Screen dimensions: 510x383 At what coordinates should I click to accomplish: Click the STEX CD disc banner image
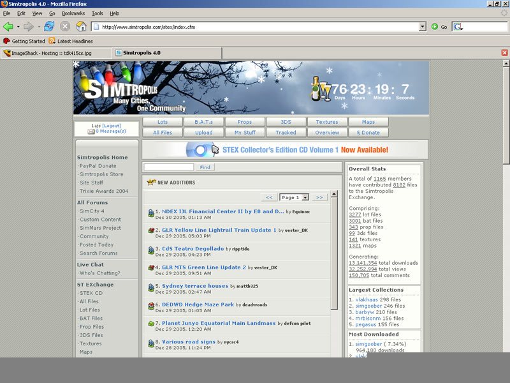(x=202, y=150)
